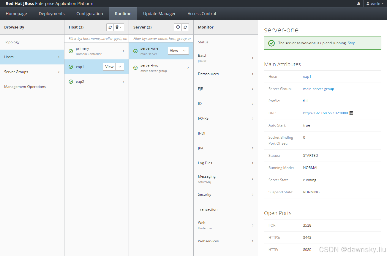Refresh the Host column
The image size is (387, 256).
(x=110, y=27)
